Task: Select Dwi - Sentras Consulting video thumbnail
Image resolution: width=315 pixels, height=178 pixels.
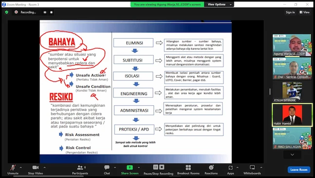Action: (292, 68)
